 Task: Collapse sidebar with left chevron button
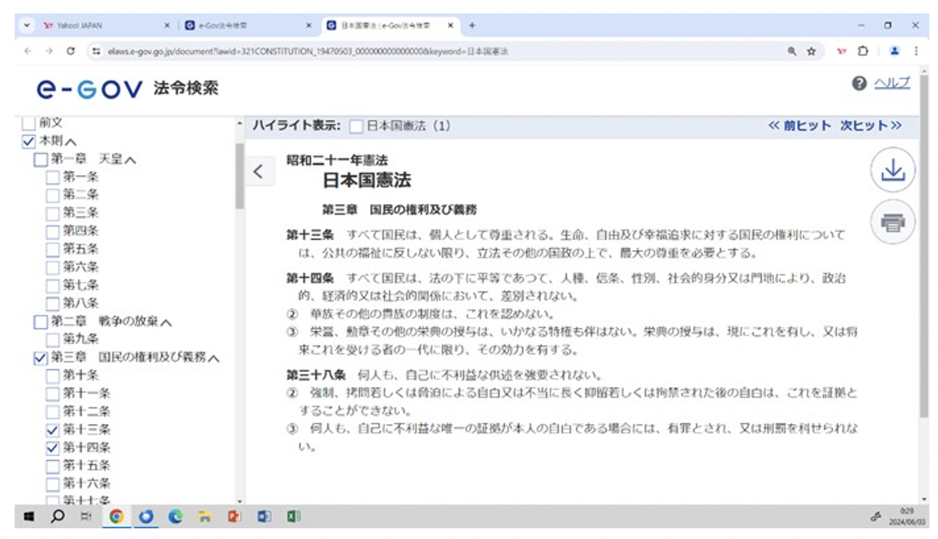click(x=258, y=171)
